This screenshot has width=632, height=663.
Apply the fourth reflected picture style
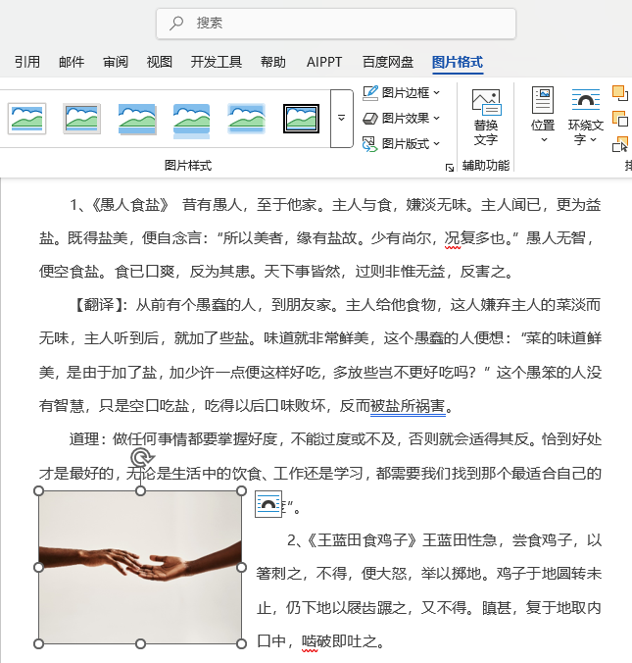[191, 121]
